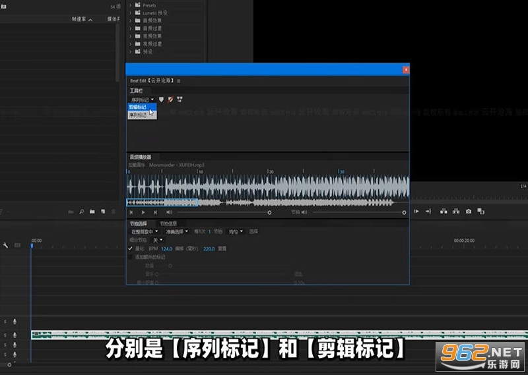This screenshot has width=528, height=375.
Task: Toggle the 量化 quantize checkbox
Action: pos(130,248)
